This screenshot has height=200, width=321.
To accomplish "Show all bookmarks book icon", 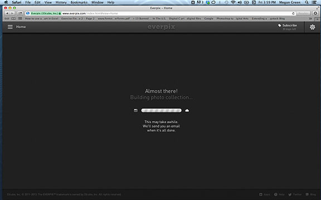I will pyautogui.click(x=13, y=18).
